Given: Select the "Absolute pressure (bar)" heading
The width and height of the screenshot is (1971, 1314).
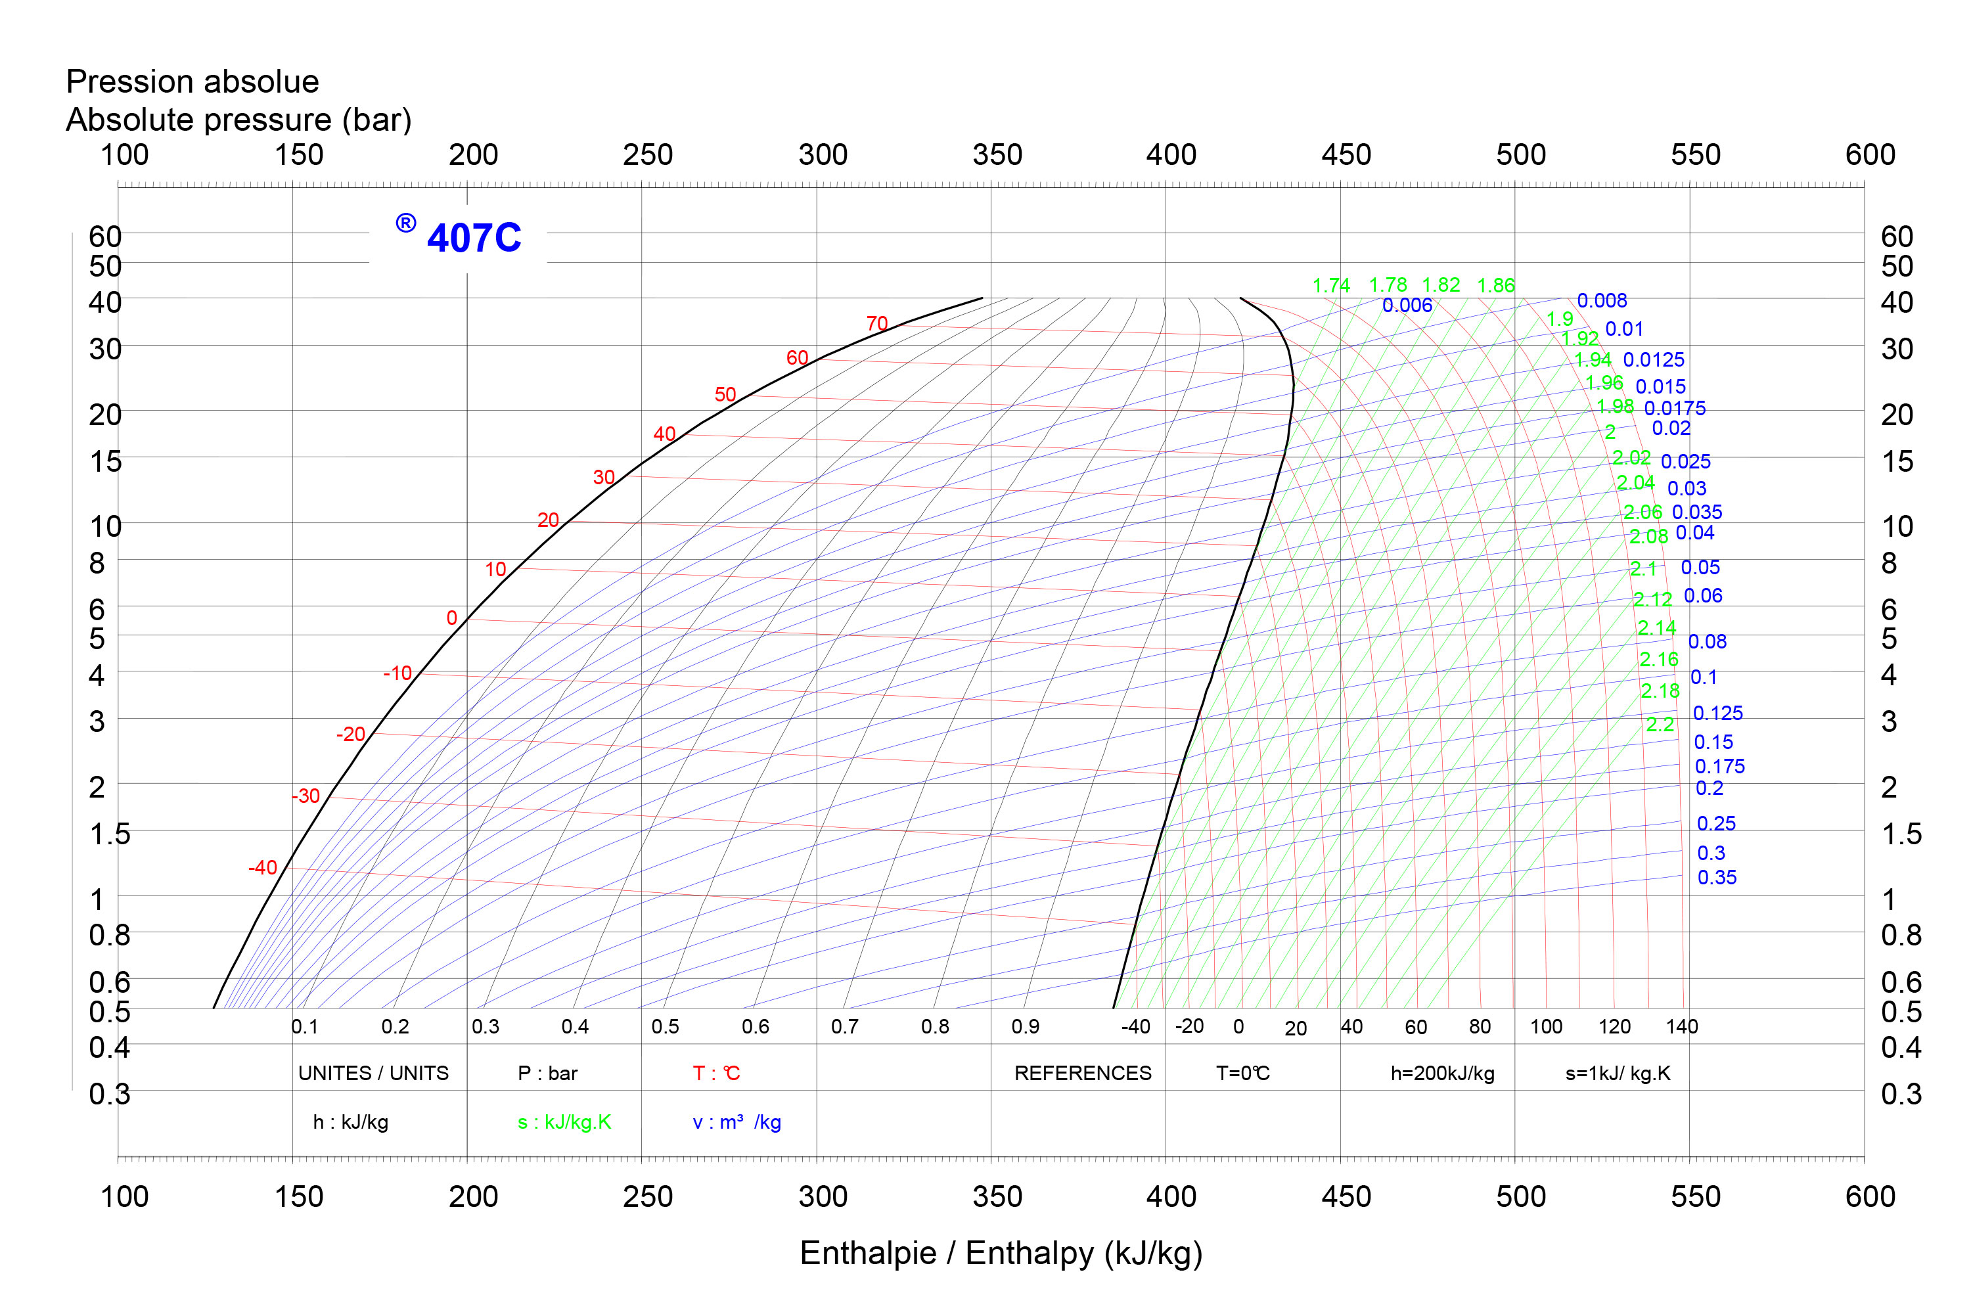Looking at the screenshot, I should coord(239,120).
